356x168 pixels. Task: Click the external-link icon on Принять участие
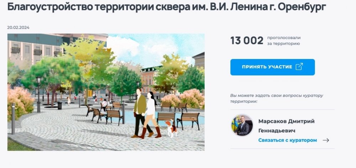(x=299, y=67)
